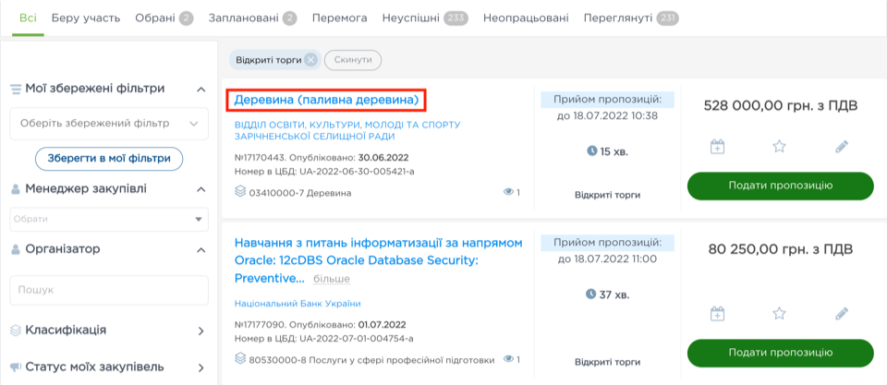Click views eye icon on Oracle tender
The height and width of the screenshot is (385, 887).
(507, 359)
